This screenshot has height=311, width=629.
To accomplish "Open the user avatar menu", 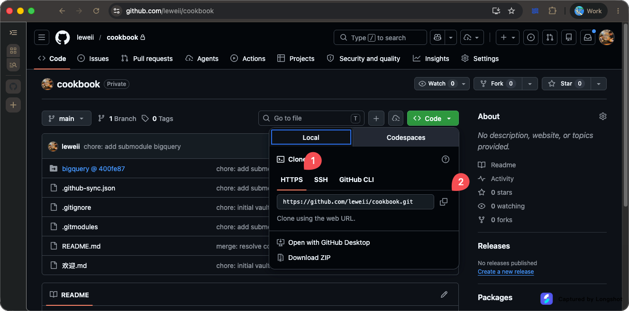I will [607, 37].
